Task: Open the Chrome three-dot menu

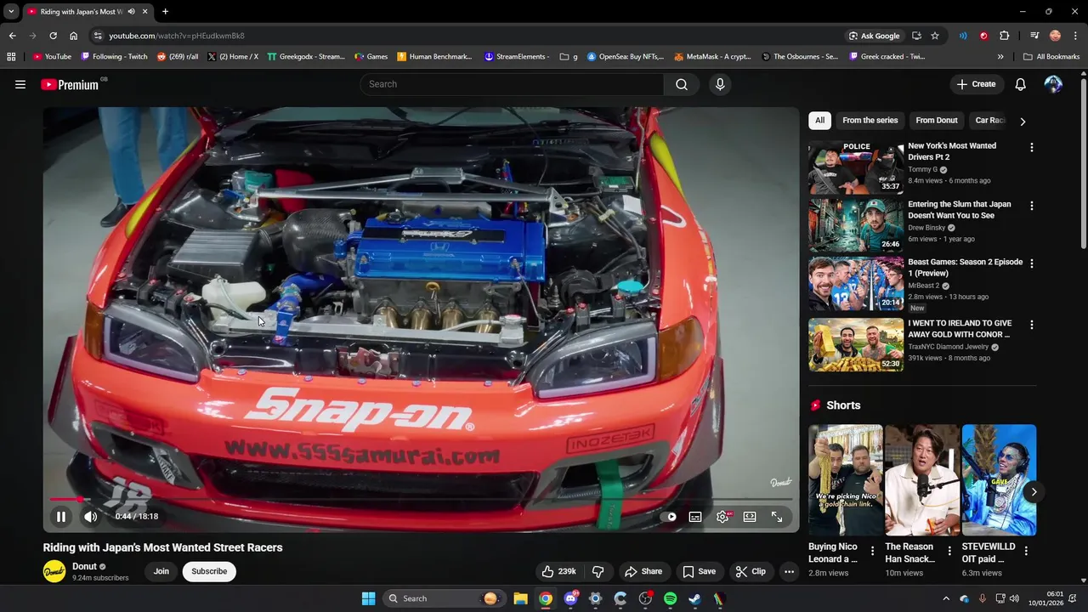Action: pyautogui.click(x=1076, y=36)
